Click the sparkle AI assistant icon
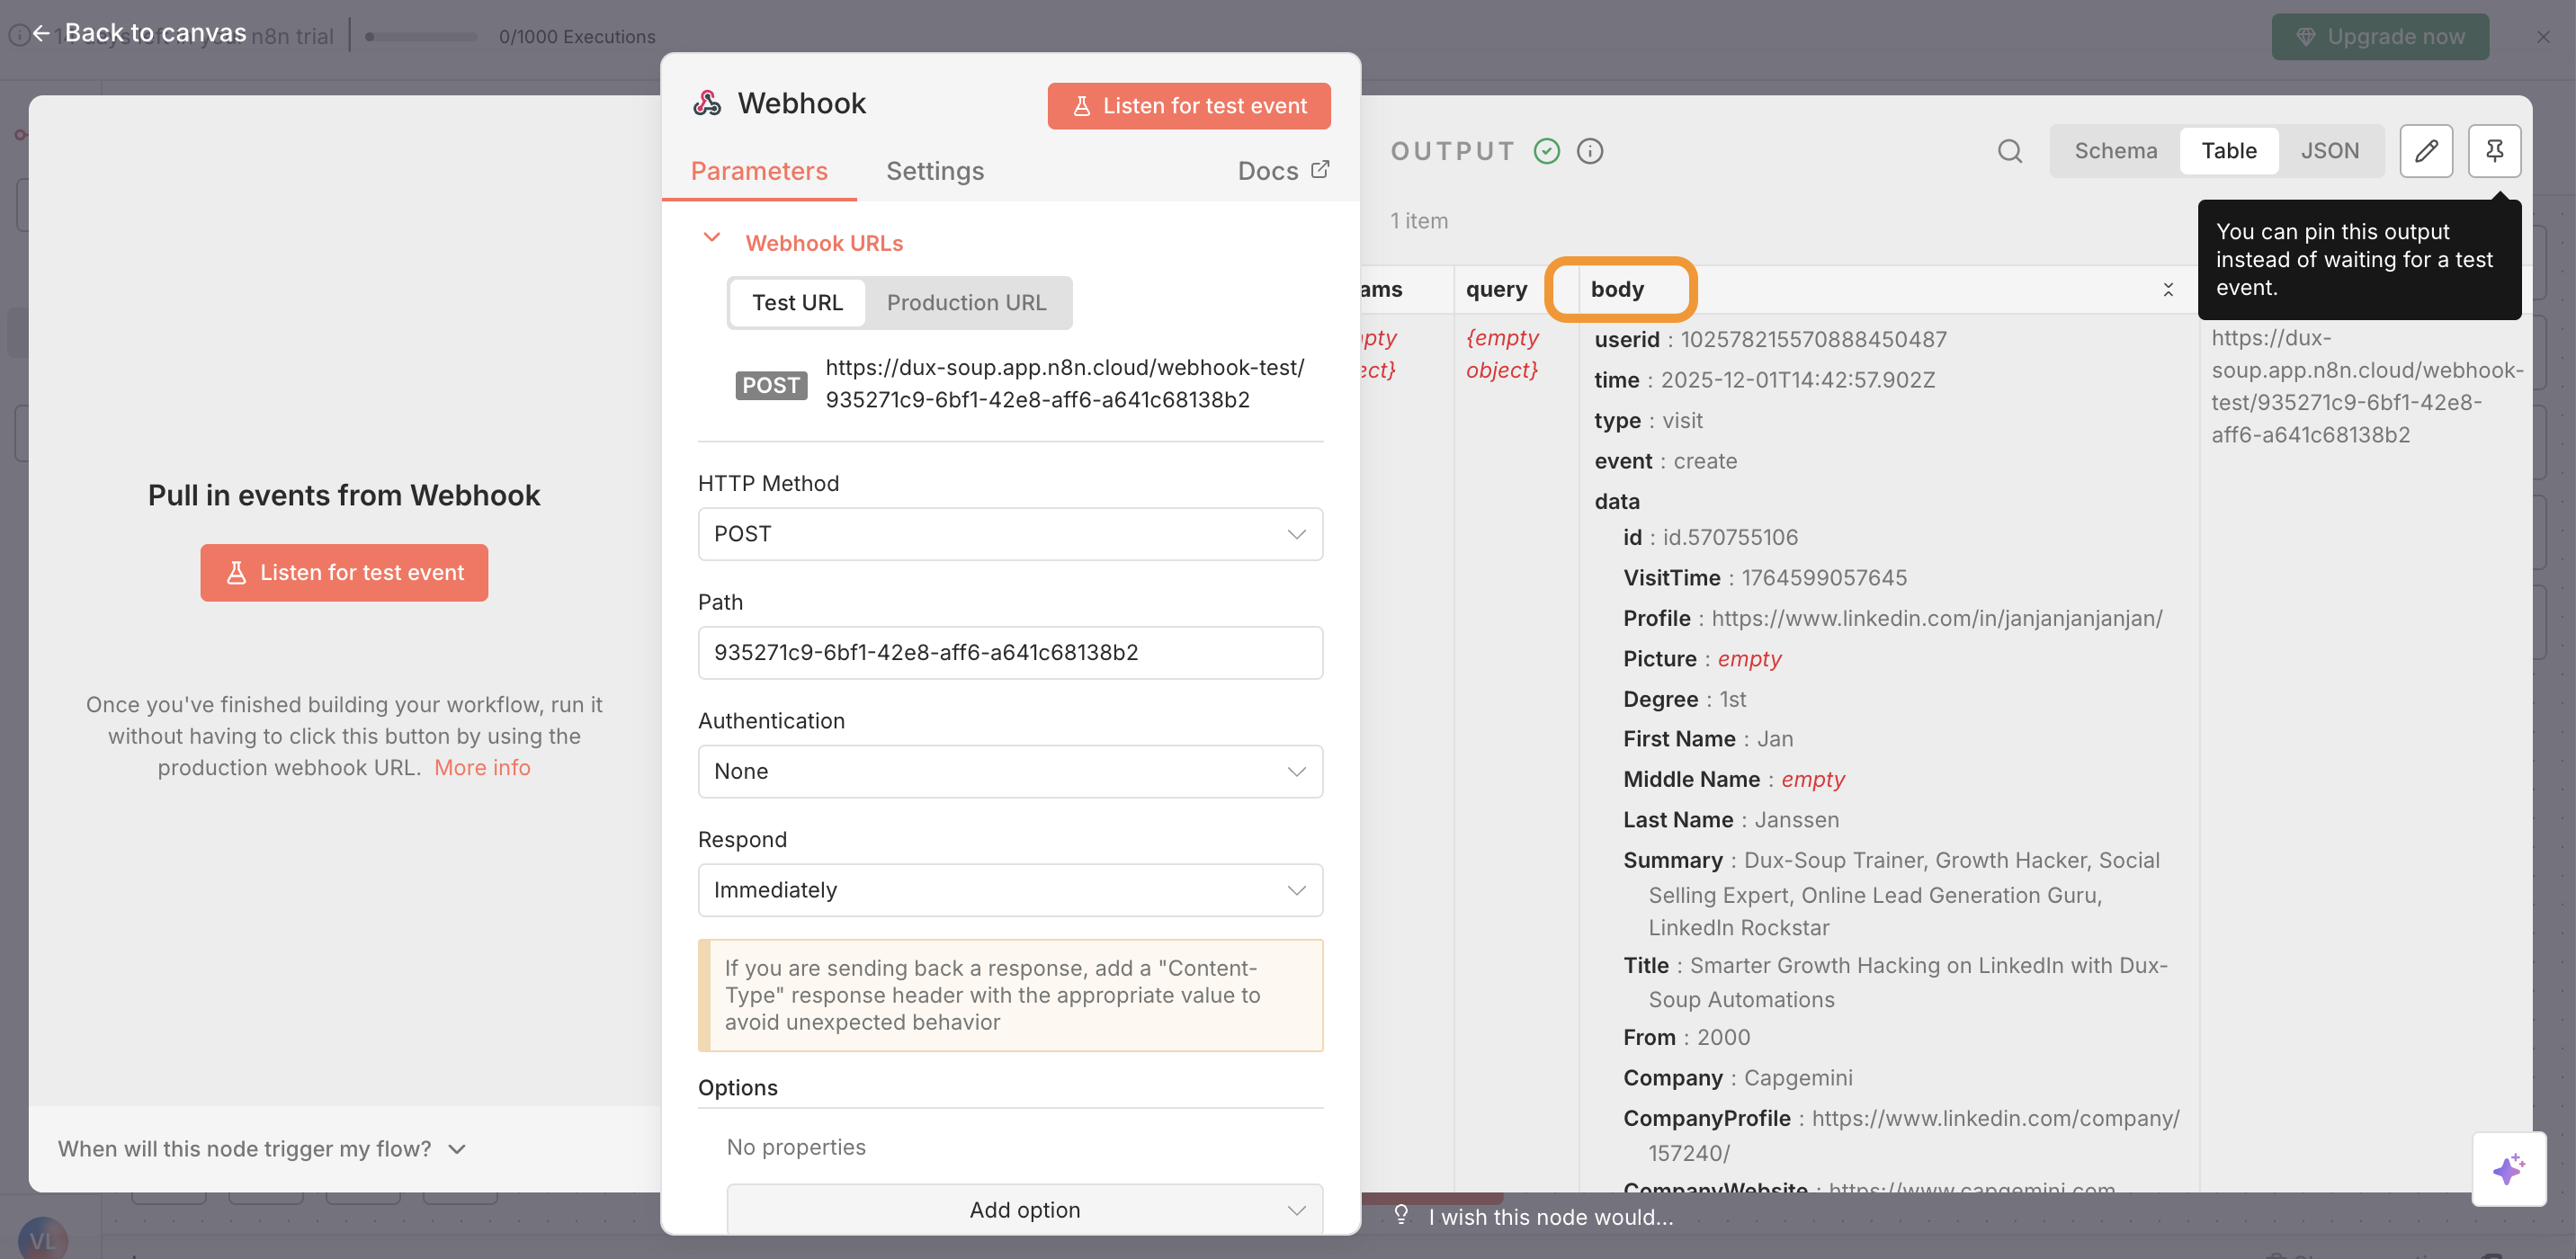Screen dimensions: 2576x1259 (2507, 1168)
